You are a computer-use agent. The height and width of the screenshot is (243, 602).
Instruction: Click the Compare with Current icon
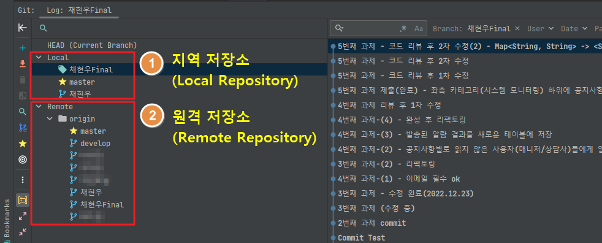pyautogui.click(x=23, y=96)
